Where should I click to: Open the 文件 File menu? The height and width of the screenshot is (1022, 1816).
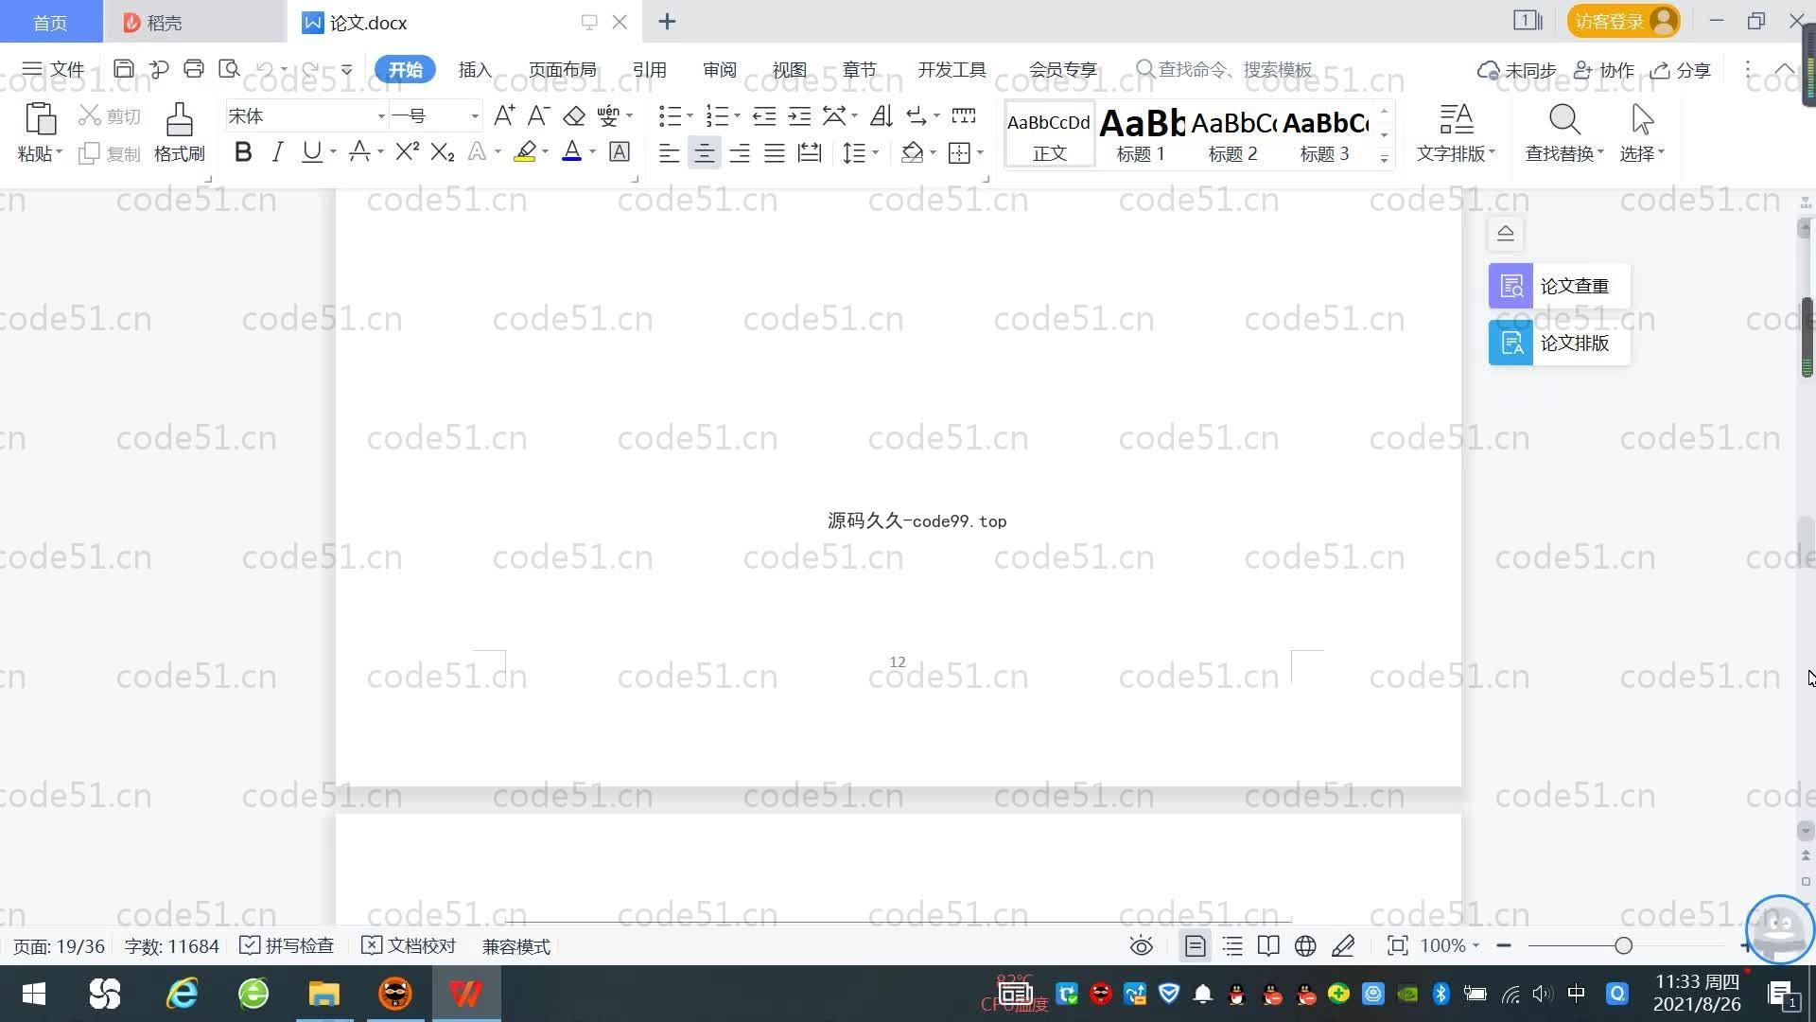(x=53, y=69)
